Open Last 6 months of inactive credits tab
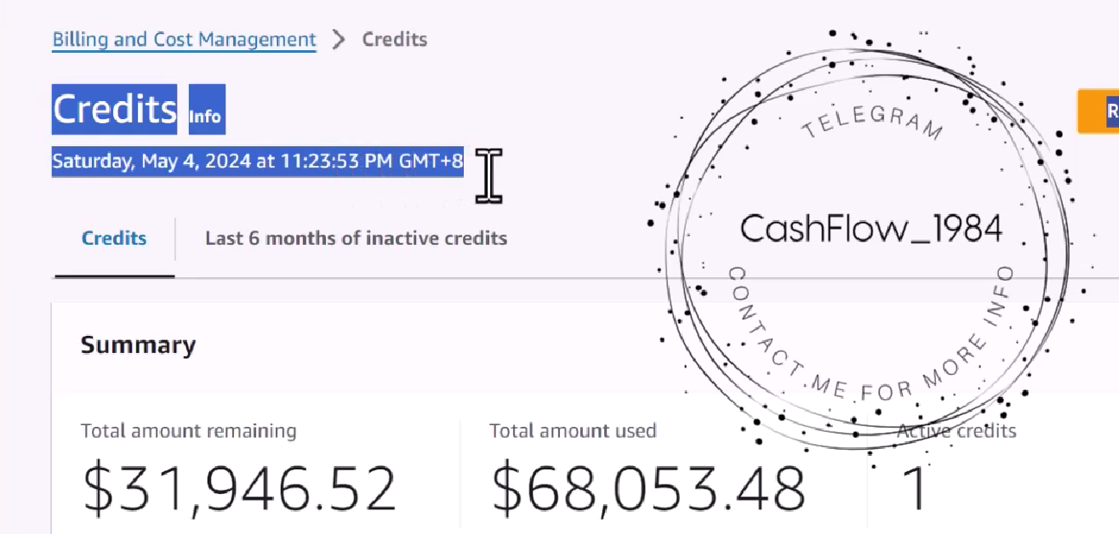Screen dimensions: 1119x534 [356, 238]
